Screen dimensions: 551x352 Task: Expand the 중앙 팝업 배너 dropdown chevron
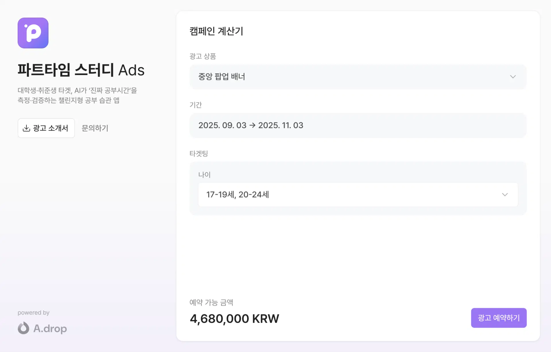tap(513, 77)
